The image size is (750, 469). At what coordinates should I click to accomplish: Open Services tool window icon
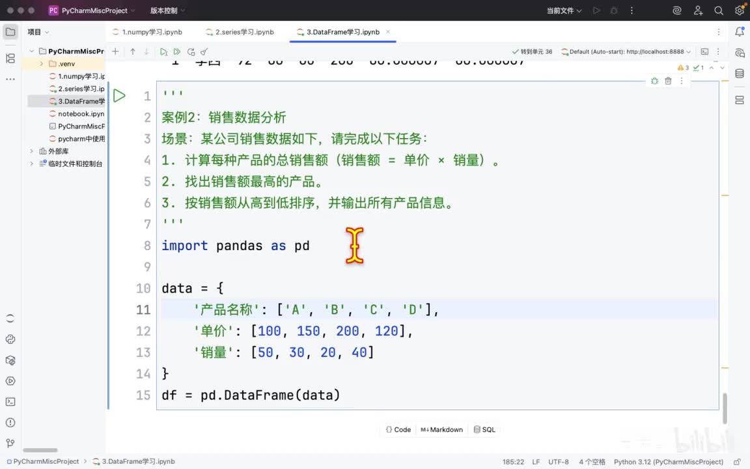point(10,381)
